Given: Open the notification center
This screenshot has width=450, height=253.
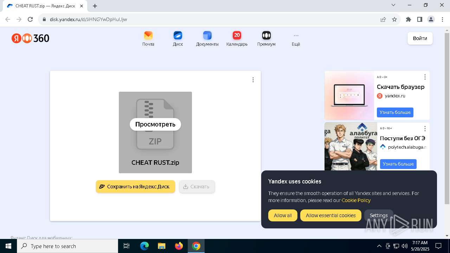Looking at the screenshot, I should coord(438,246).
